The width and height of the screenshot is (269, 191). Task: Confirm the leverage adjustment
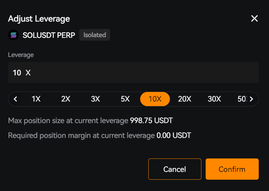[232, 169]
